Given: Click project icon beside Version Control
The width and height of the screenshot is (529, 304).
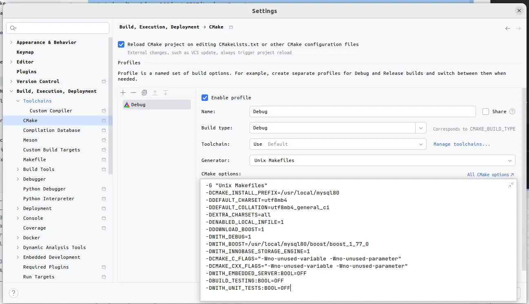Looking at the screenshot, I should point(104,81).
